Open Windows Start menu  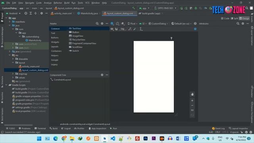click(39, 139)
